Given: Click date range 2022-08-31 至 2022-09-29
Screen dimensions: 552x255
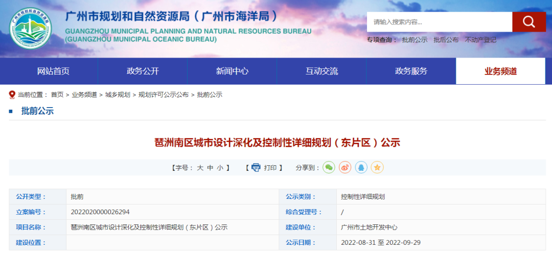Looking at the screenshot, I should [x=381, y=242].
